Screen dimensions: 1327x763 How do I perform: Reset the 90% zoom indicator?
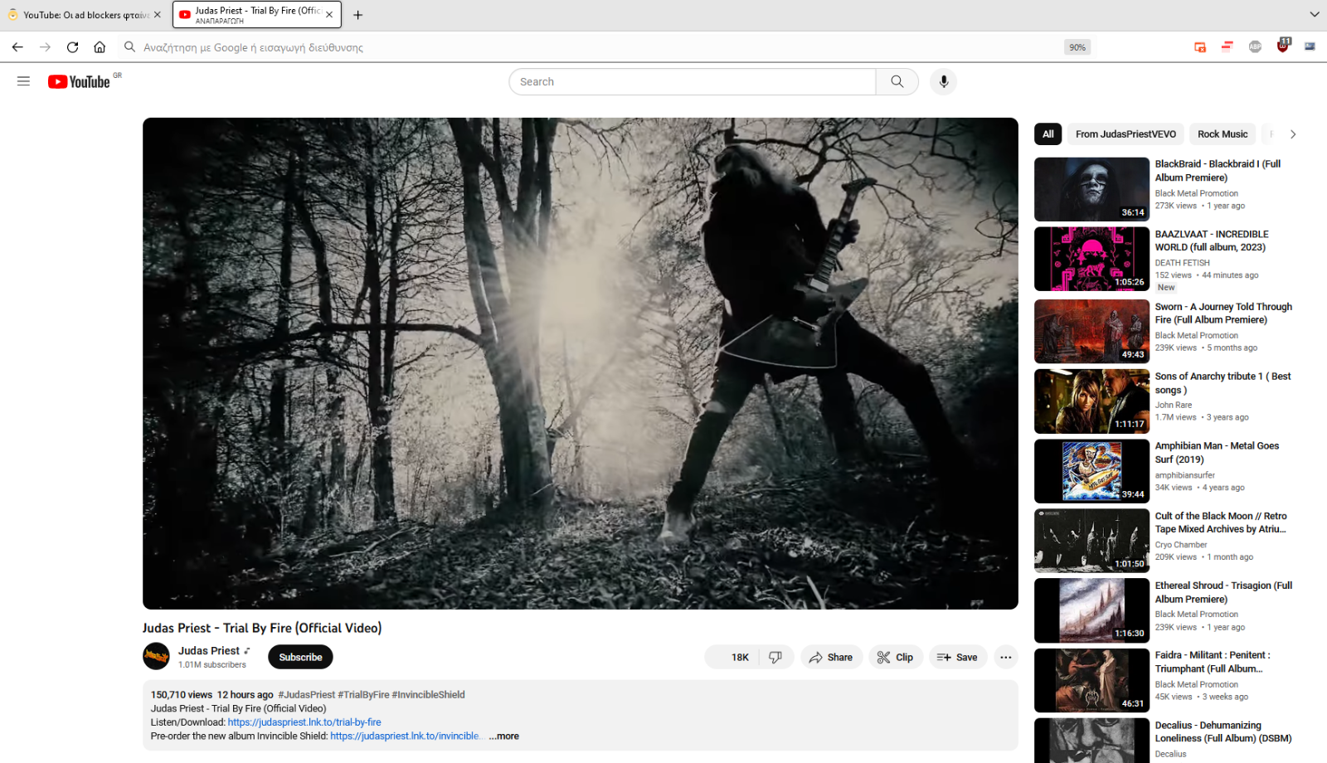coord(1077,47)
